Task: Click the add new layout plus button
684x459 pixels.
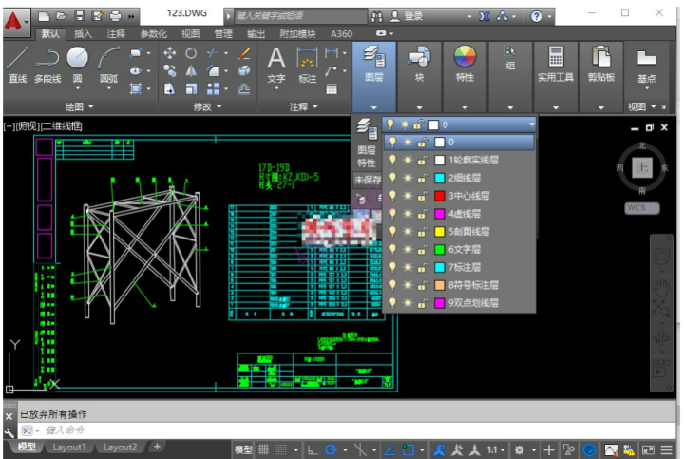Action: point(157,447)
